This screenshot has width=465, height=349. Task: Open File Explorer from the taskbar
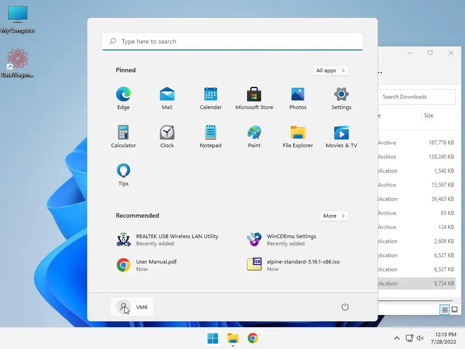click(233, 338)
